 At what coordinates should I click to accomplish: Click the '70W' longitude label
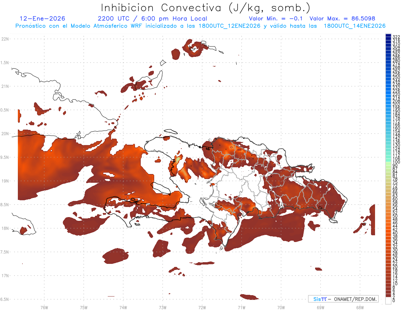point(281,307)
